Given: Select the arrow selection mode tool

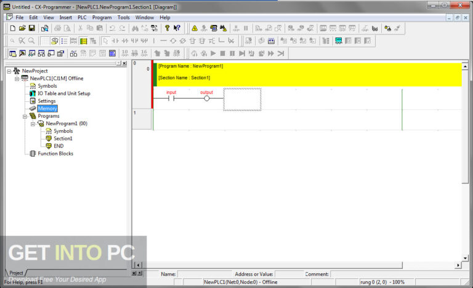Looking at the screenshot, I should coord(105,41).
